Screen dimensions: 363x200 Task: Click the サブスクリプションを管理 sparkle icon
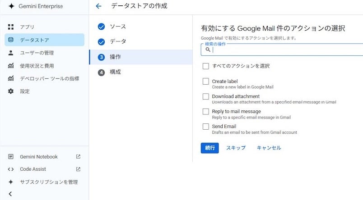11,182
